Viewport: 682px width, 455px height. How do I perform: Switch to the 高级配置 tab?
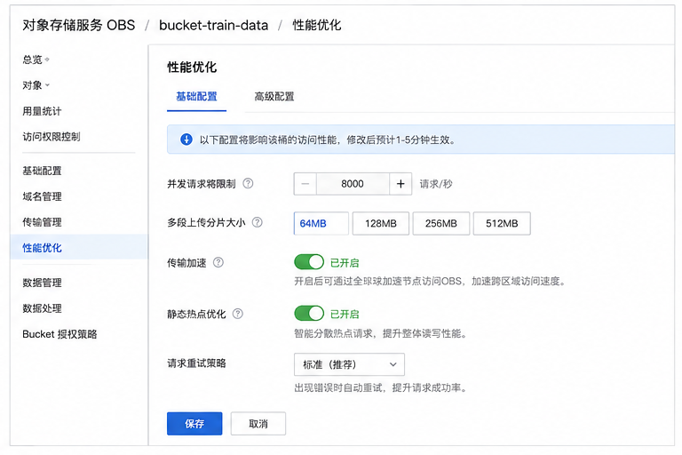tap(274, 96)
